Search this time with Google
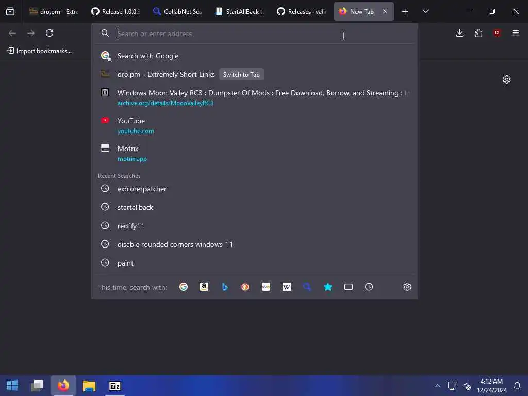The width and height of the screenshot is (528, 396). point(183,287)
